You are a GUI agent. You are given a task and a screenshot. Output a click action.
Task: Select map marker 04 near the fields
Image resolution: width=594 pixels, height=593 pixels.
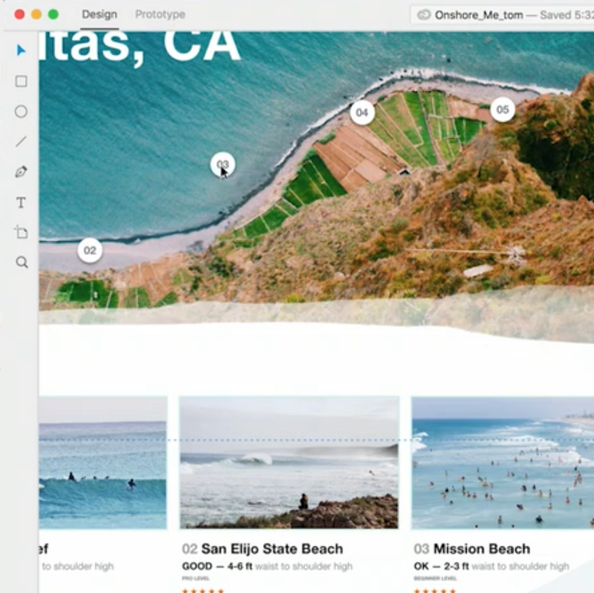[x=362, y=112]
